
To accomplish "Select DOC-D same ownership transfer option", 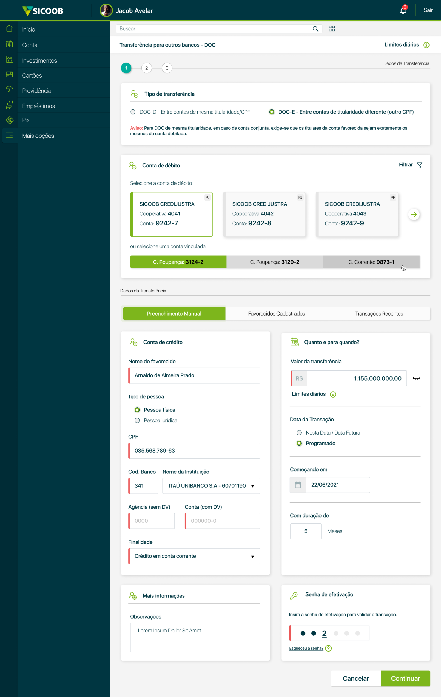I will click(133, 112).
